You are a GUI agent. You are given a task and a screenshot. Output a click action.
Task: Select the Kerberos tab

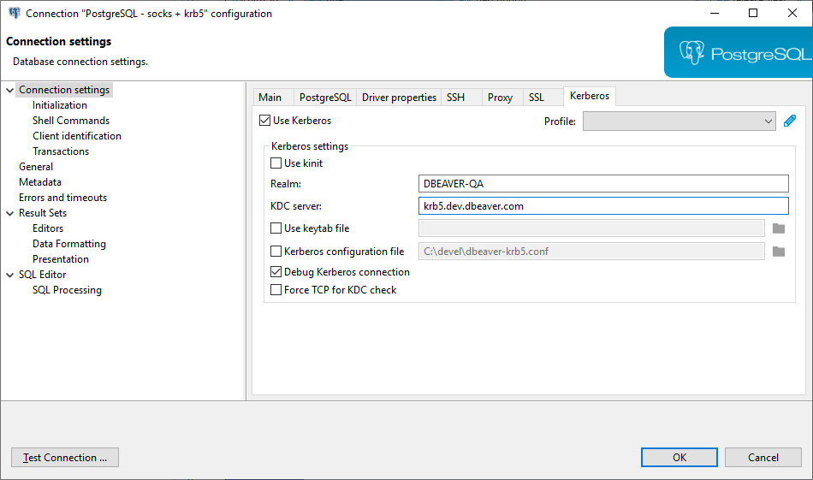tap(590, 96)
